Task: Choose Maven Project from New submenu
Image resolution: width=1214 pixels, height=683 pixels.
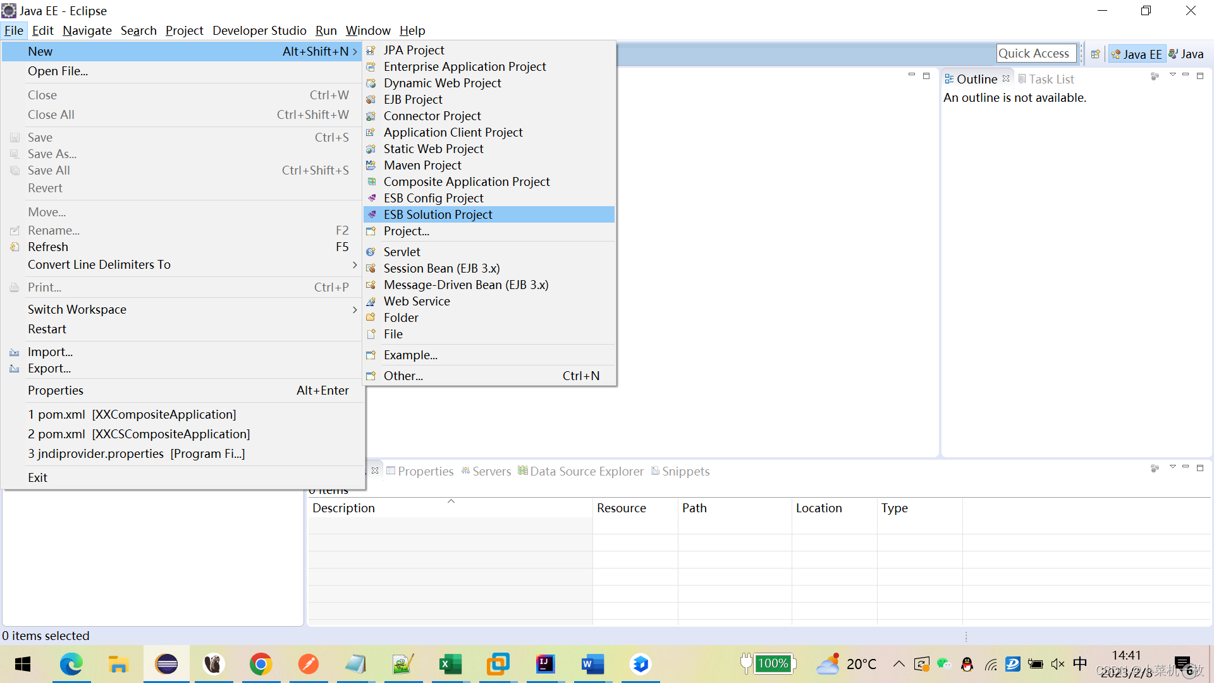Action: point(422,165)
